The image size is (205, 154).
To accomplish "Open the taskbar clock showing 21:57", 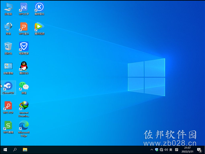I will click(x=187, y=150).
